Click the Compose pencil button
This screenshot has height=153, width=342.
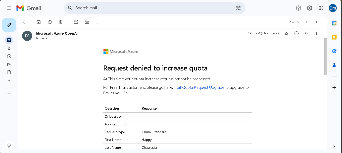[x=9, y=25]
